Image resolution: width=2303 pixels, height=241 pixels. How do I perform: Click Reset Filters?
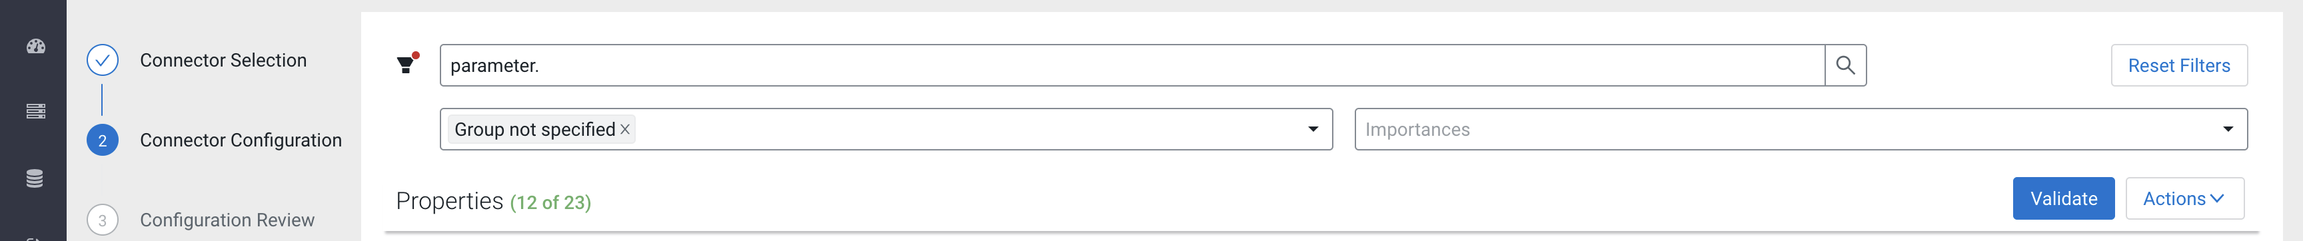(2179, 65)
